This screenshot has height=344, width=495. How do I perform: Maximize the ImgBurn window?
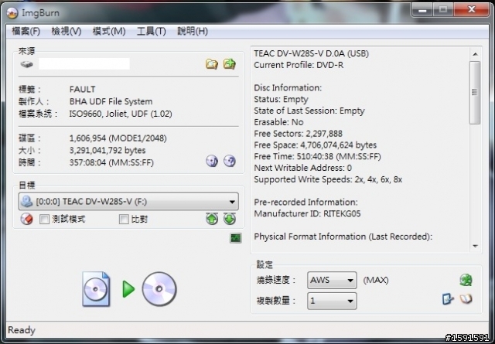click(443, 10)
